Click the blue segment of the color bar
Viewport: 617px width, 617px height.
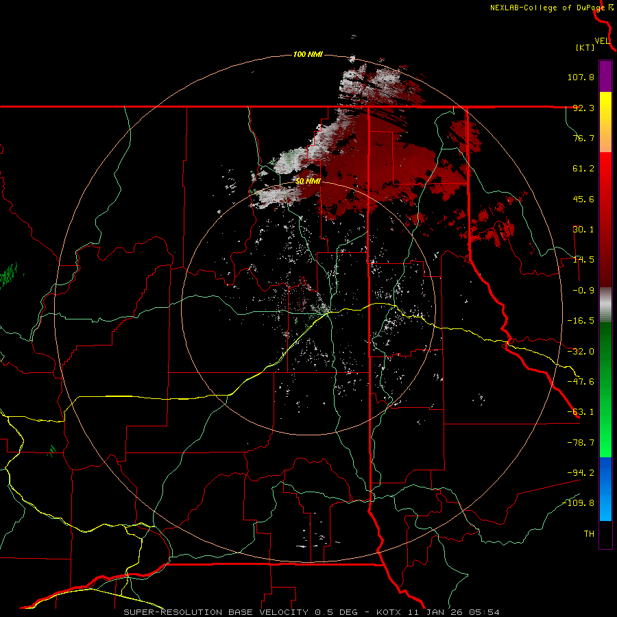[x=605, y=489]
